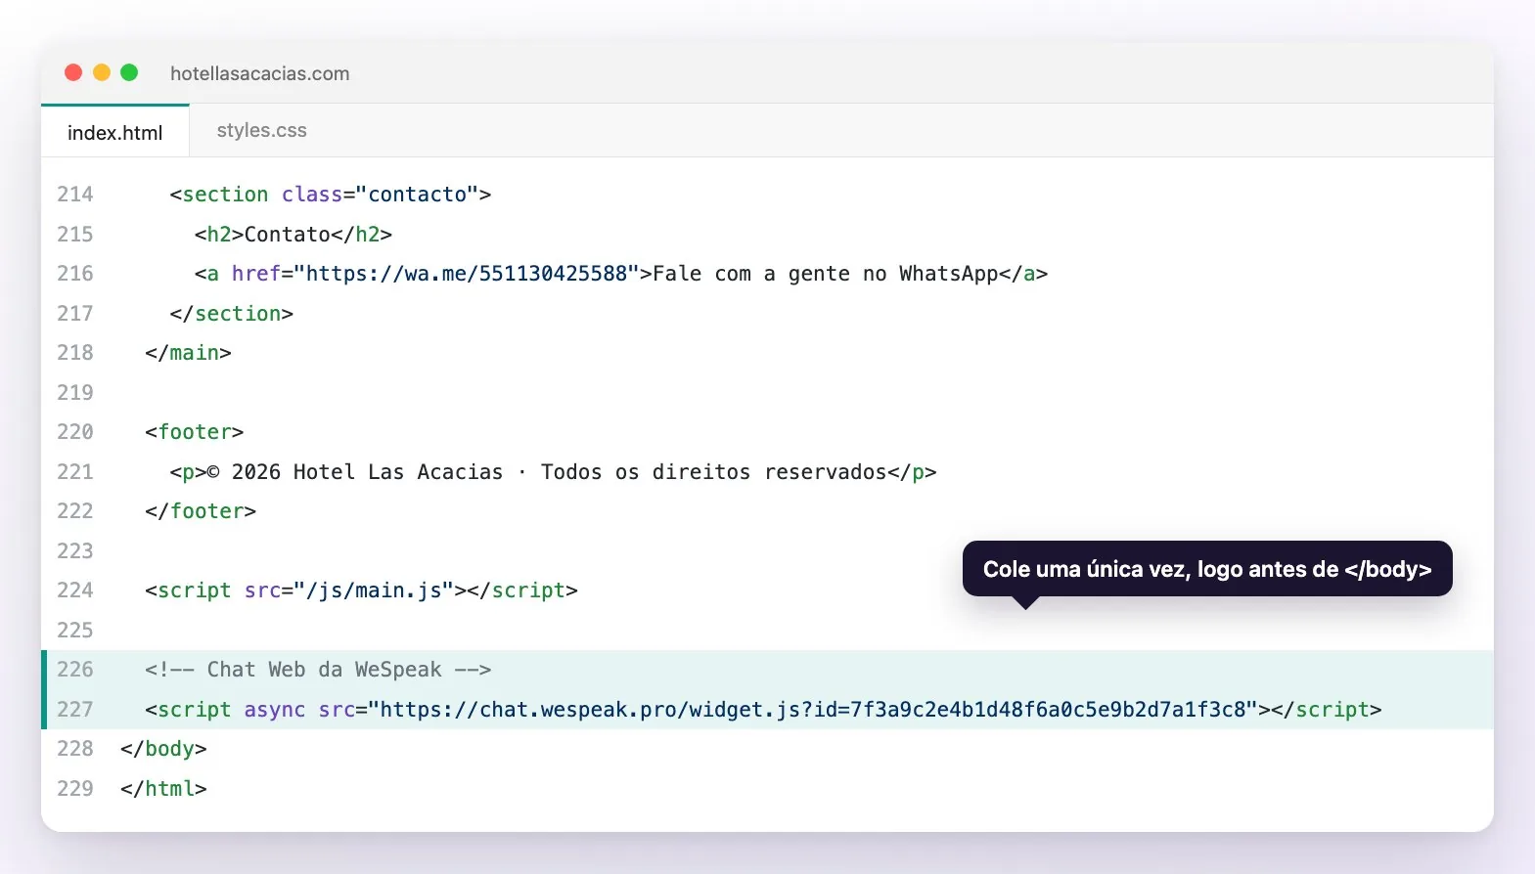This screenshot has height=874, width=1535.
Task: Click line number 227
Action: [x=75, y=710]
